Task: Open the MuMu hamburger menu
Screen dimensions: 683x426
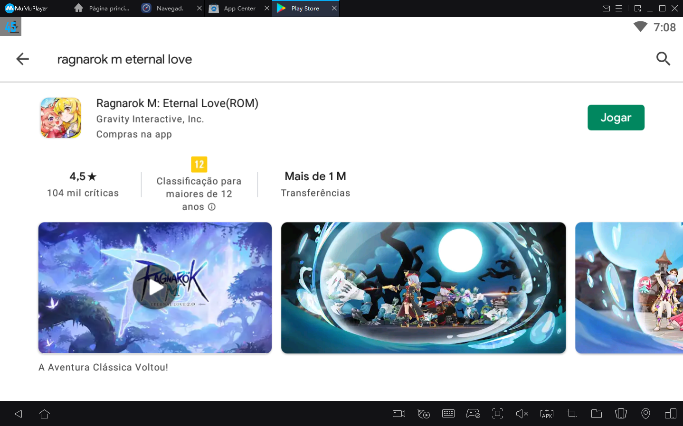Action: 618,9
